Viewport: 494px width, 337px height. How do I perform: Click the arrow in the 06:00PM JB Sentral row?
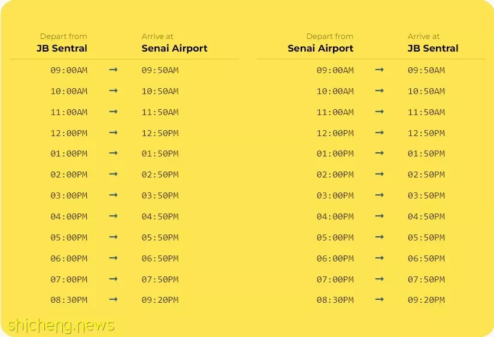[113, 258]
